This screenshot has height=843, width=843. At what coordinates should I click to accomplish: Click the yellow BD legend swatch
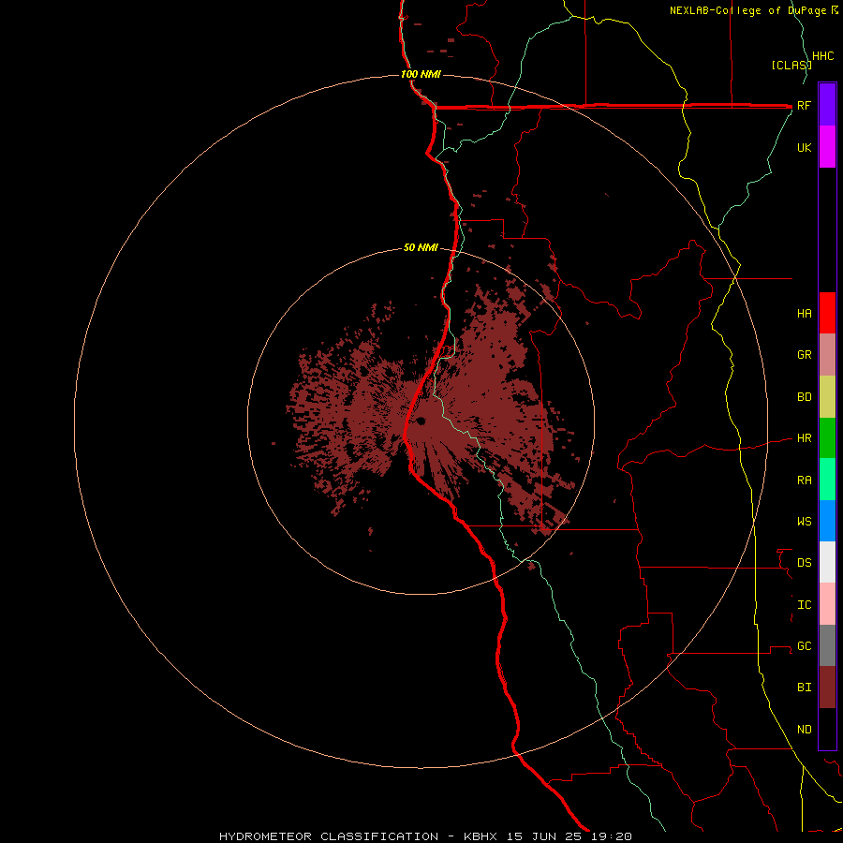pos(827,397)
